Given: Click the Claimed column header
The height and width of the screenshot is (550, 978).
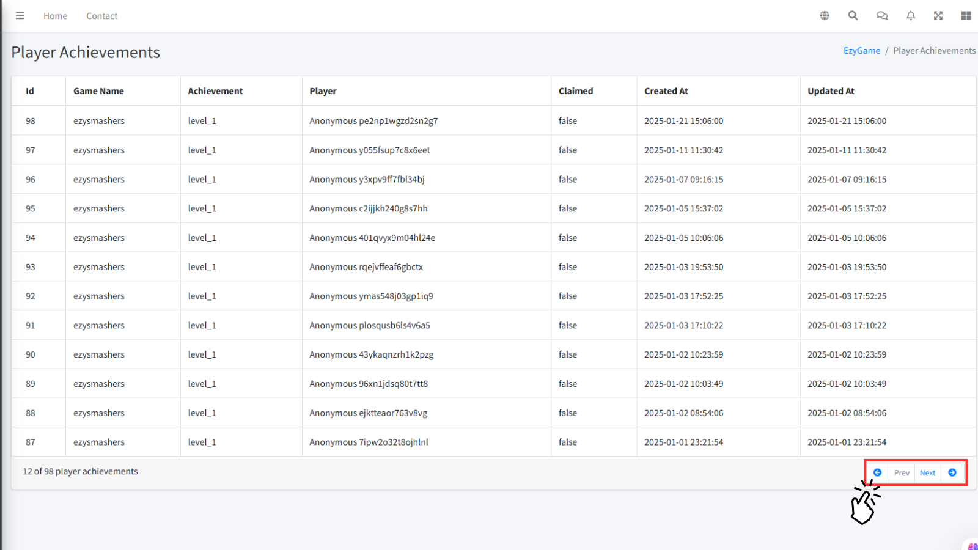Looking at the screenshot, I should pyautogui.click(x=575, y=91).
